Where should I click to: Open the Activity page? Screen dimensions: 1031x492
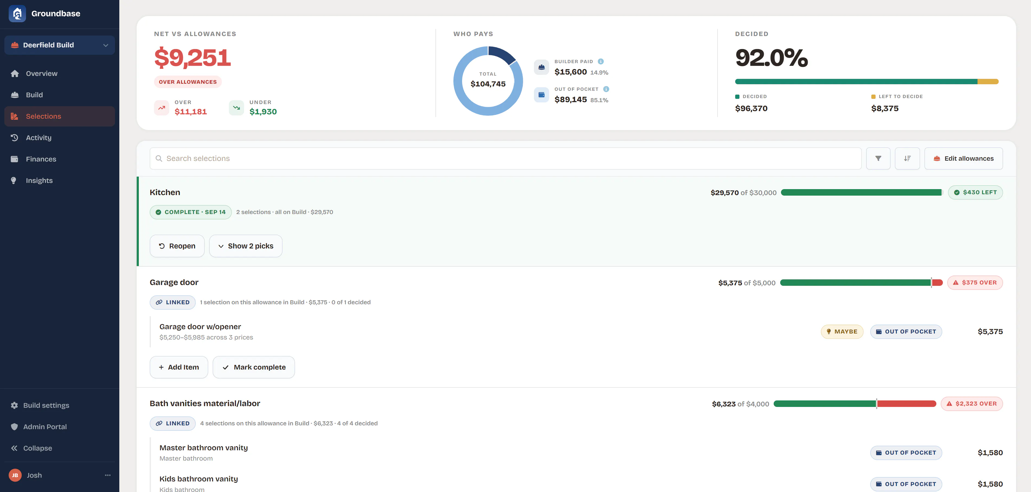pos(60,138)
